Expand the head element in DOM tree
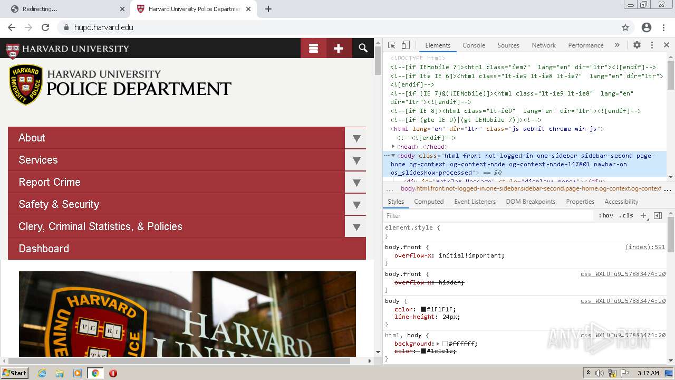 tap(393, 147)
